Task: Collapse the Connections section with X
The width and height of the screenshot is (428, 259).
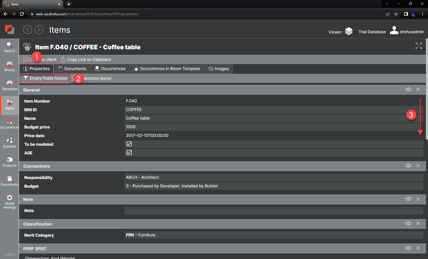Action: 418,166
